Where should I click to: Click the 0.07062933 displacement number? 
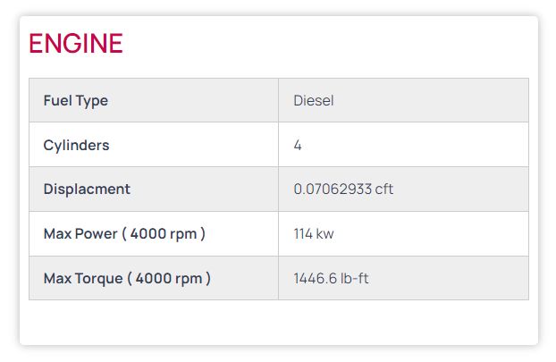(x=333, y=189)
